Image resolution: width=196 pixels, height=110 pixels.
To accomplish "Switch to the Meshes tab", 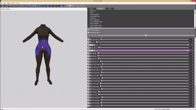I will point(91,9).
